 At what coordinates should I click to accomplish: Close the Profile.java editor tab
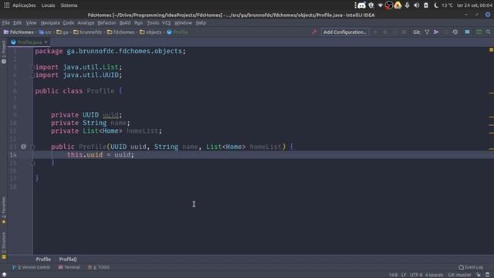[46, 42]
